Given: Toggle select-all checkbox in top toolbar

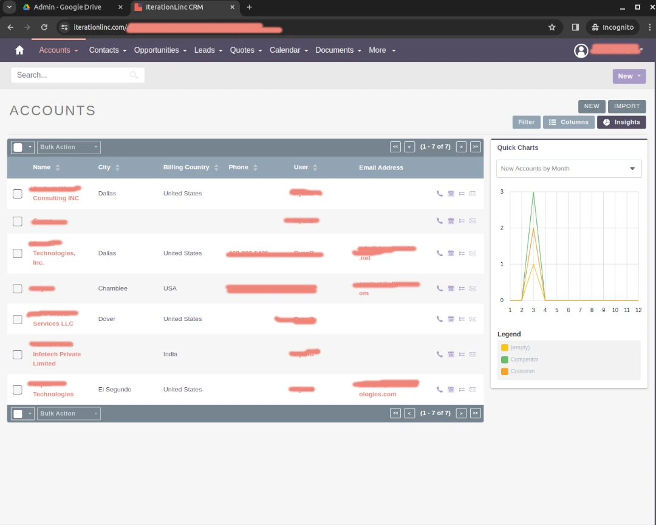Looking at the screenshot, I should pos(18,147).
